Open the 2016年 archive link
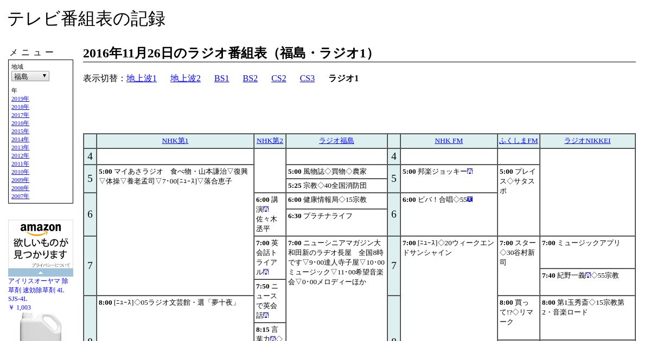The width and height of the screenshot is (651, 341). tap(20, 123)
